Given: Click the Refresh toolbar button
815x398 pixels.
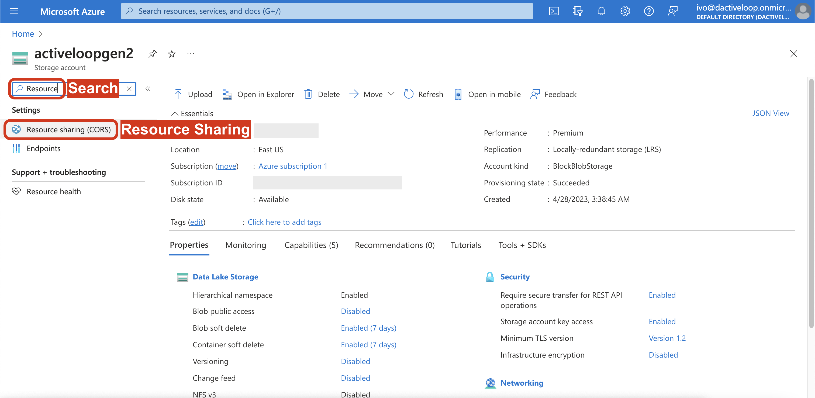Looking at the screenshot, I should coord(424,94).
